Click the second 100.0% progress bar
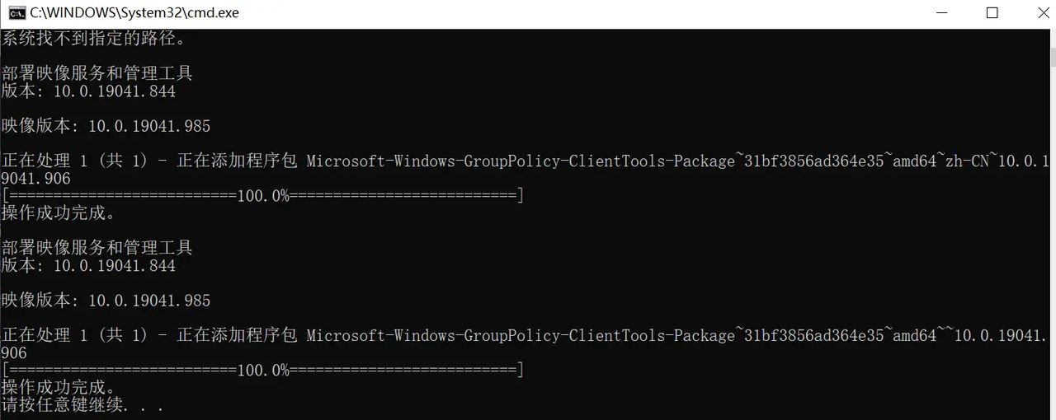 (x=263, y=371)
